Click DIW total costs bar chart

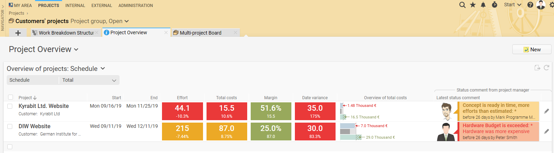(x=367, y=132)
